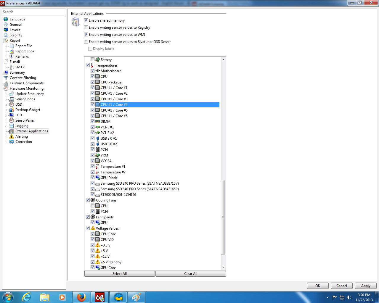This screenshot has width=379, height=303.
Task: Expand the OSD tree node
Action: pyautogui.click(x=6, y=105)
